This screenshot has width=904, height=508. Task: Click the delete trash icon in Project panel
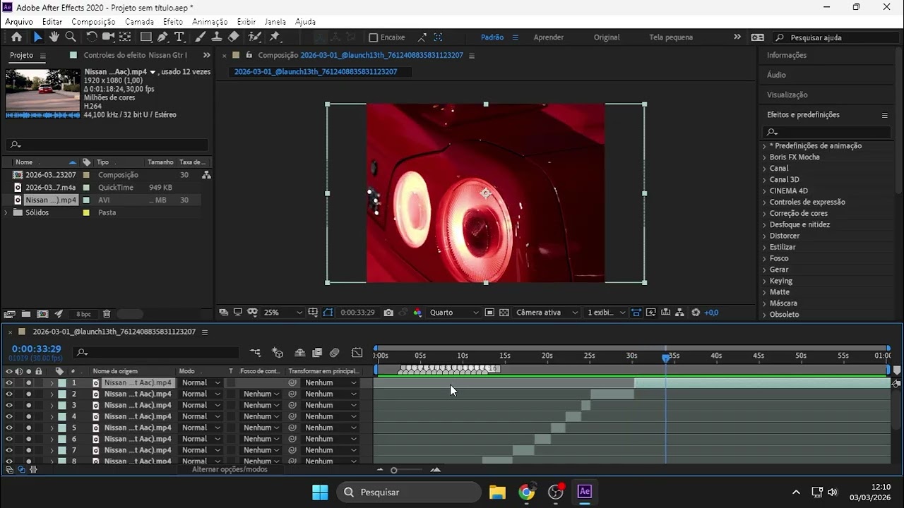(107, 314)
